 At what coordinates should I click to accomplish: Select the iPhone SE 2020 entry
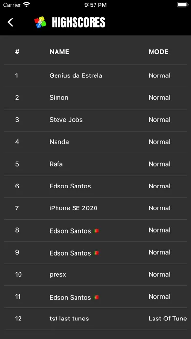pyautogui.click(x=95, y=208)
